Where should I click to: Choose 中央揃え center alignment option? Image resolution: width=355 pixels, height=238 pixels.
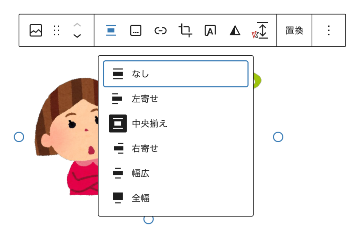(x=176, y=124)
